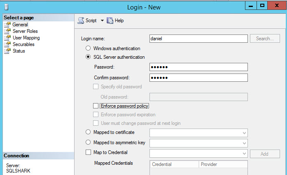Click the Help button label
This screenshot has height=175, width=287.
(x=119, y=21)
